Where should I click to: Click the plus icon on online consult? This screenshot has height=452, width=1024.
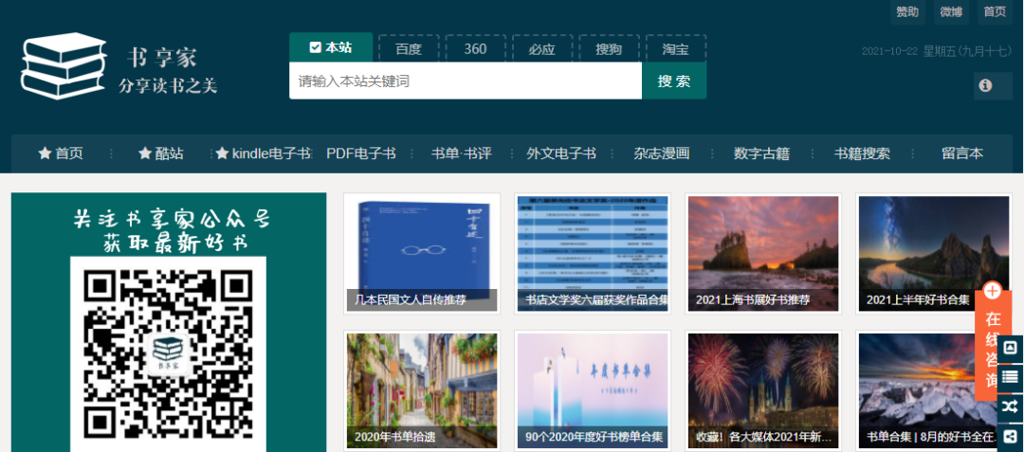[992, 291]
